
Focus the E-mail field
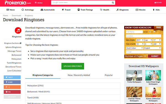[x=143, y=52]
